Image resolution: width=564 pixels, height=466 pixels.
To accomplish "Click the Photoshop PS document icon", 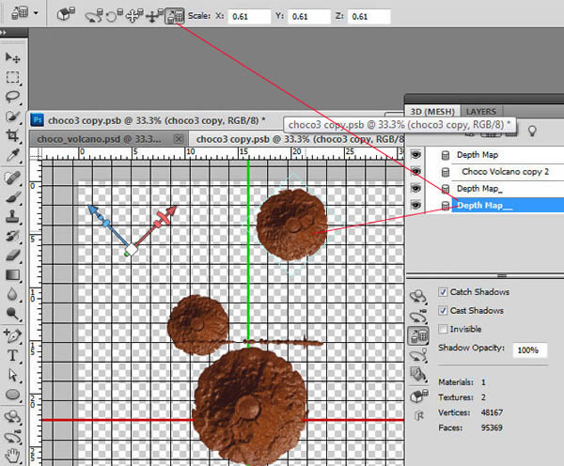I will (x=37, y=119).
